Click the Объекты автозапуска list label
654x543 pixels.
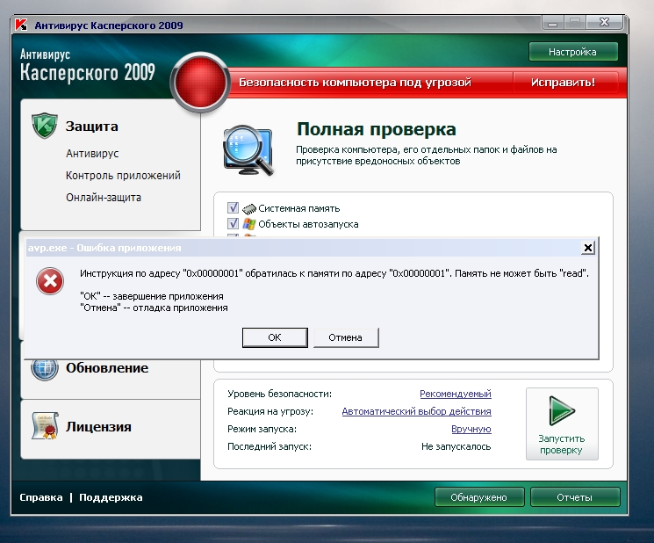(x=308, y=224)
